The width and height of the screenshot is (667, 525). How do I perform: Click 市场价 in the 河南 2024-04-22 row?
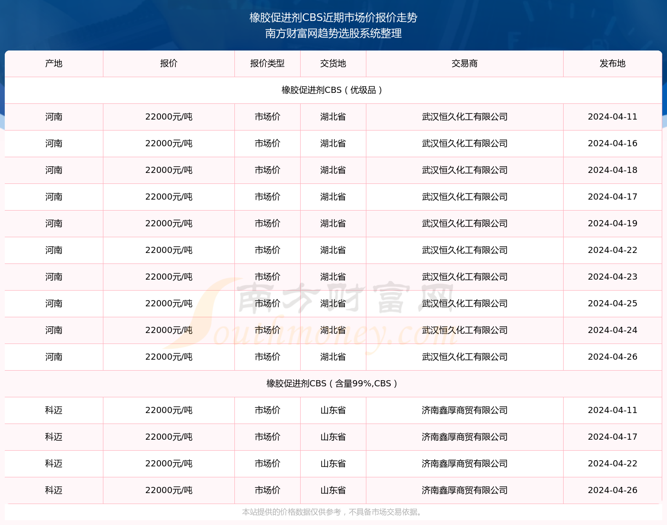pyautogui.click(x=267, y=250)
